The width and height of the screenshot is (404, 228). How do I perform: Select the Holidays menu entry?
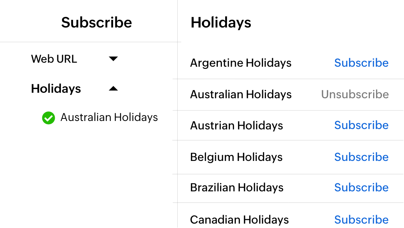click(x=56, y=88)
